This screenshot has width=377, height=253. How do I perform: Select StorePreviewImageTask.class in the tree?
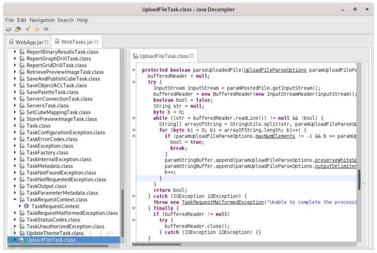62,119
